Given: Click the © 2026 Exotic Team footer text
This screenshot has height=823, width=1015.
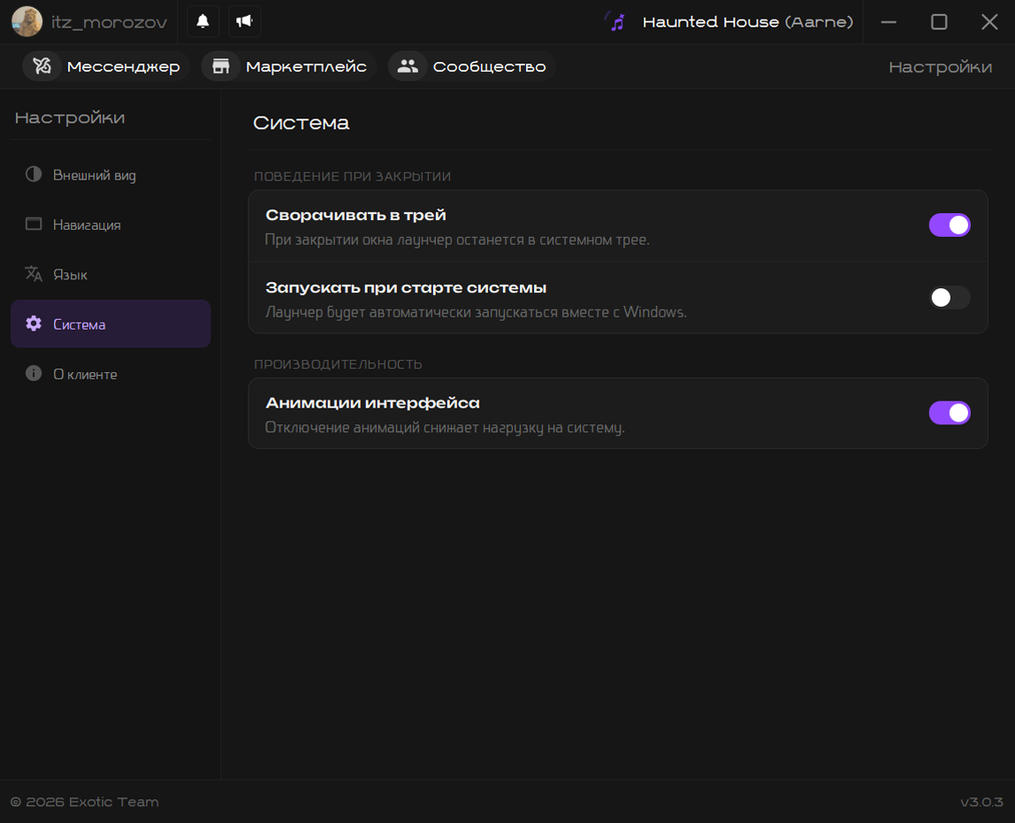Looking at the screenshot, I should coord(84,803).
